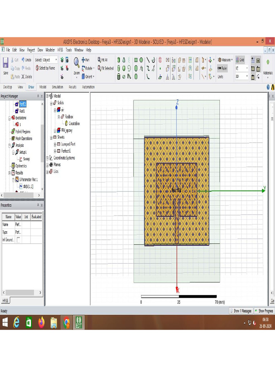275x367 pixels.
Task: Expand the FR4_epoxy material node
Action: 55,131
